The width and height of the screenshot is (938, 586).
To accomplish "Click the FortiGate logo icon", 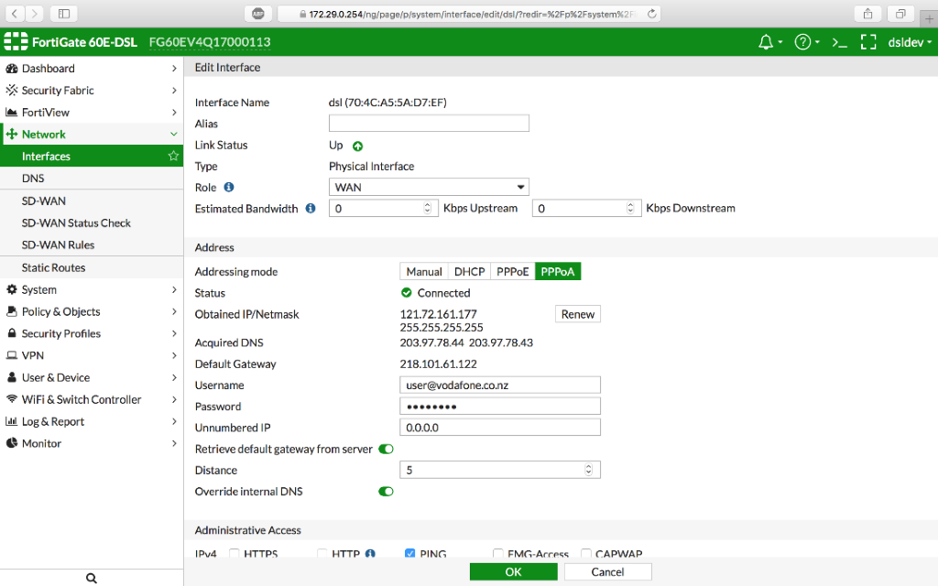I will [x=16, y=41].
